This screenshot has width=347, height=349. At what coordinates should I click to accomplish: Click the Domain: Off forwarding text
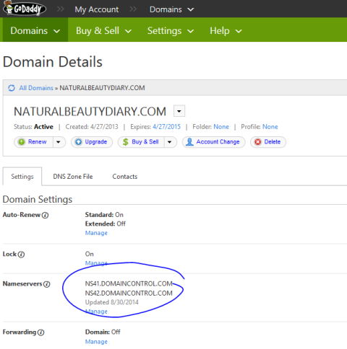pos(103,332)
